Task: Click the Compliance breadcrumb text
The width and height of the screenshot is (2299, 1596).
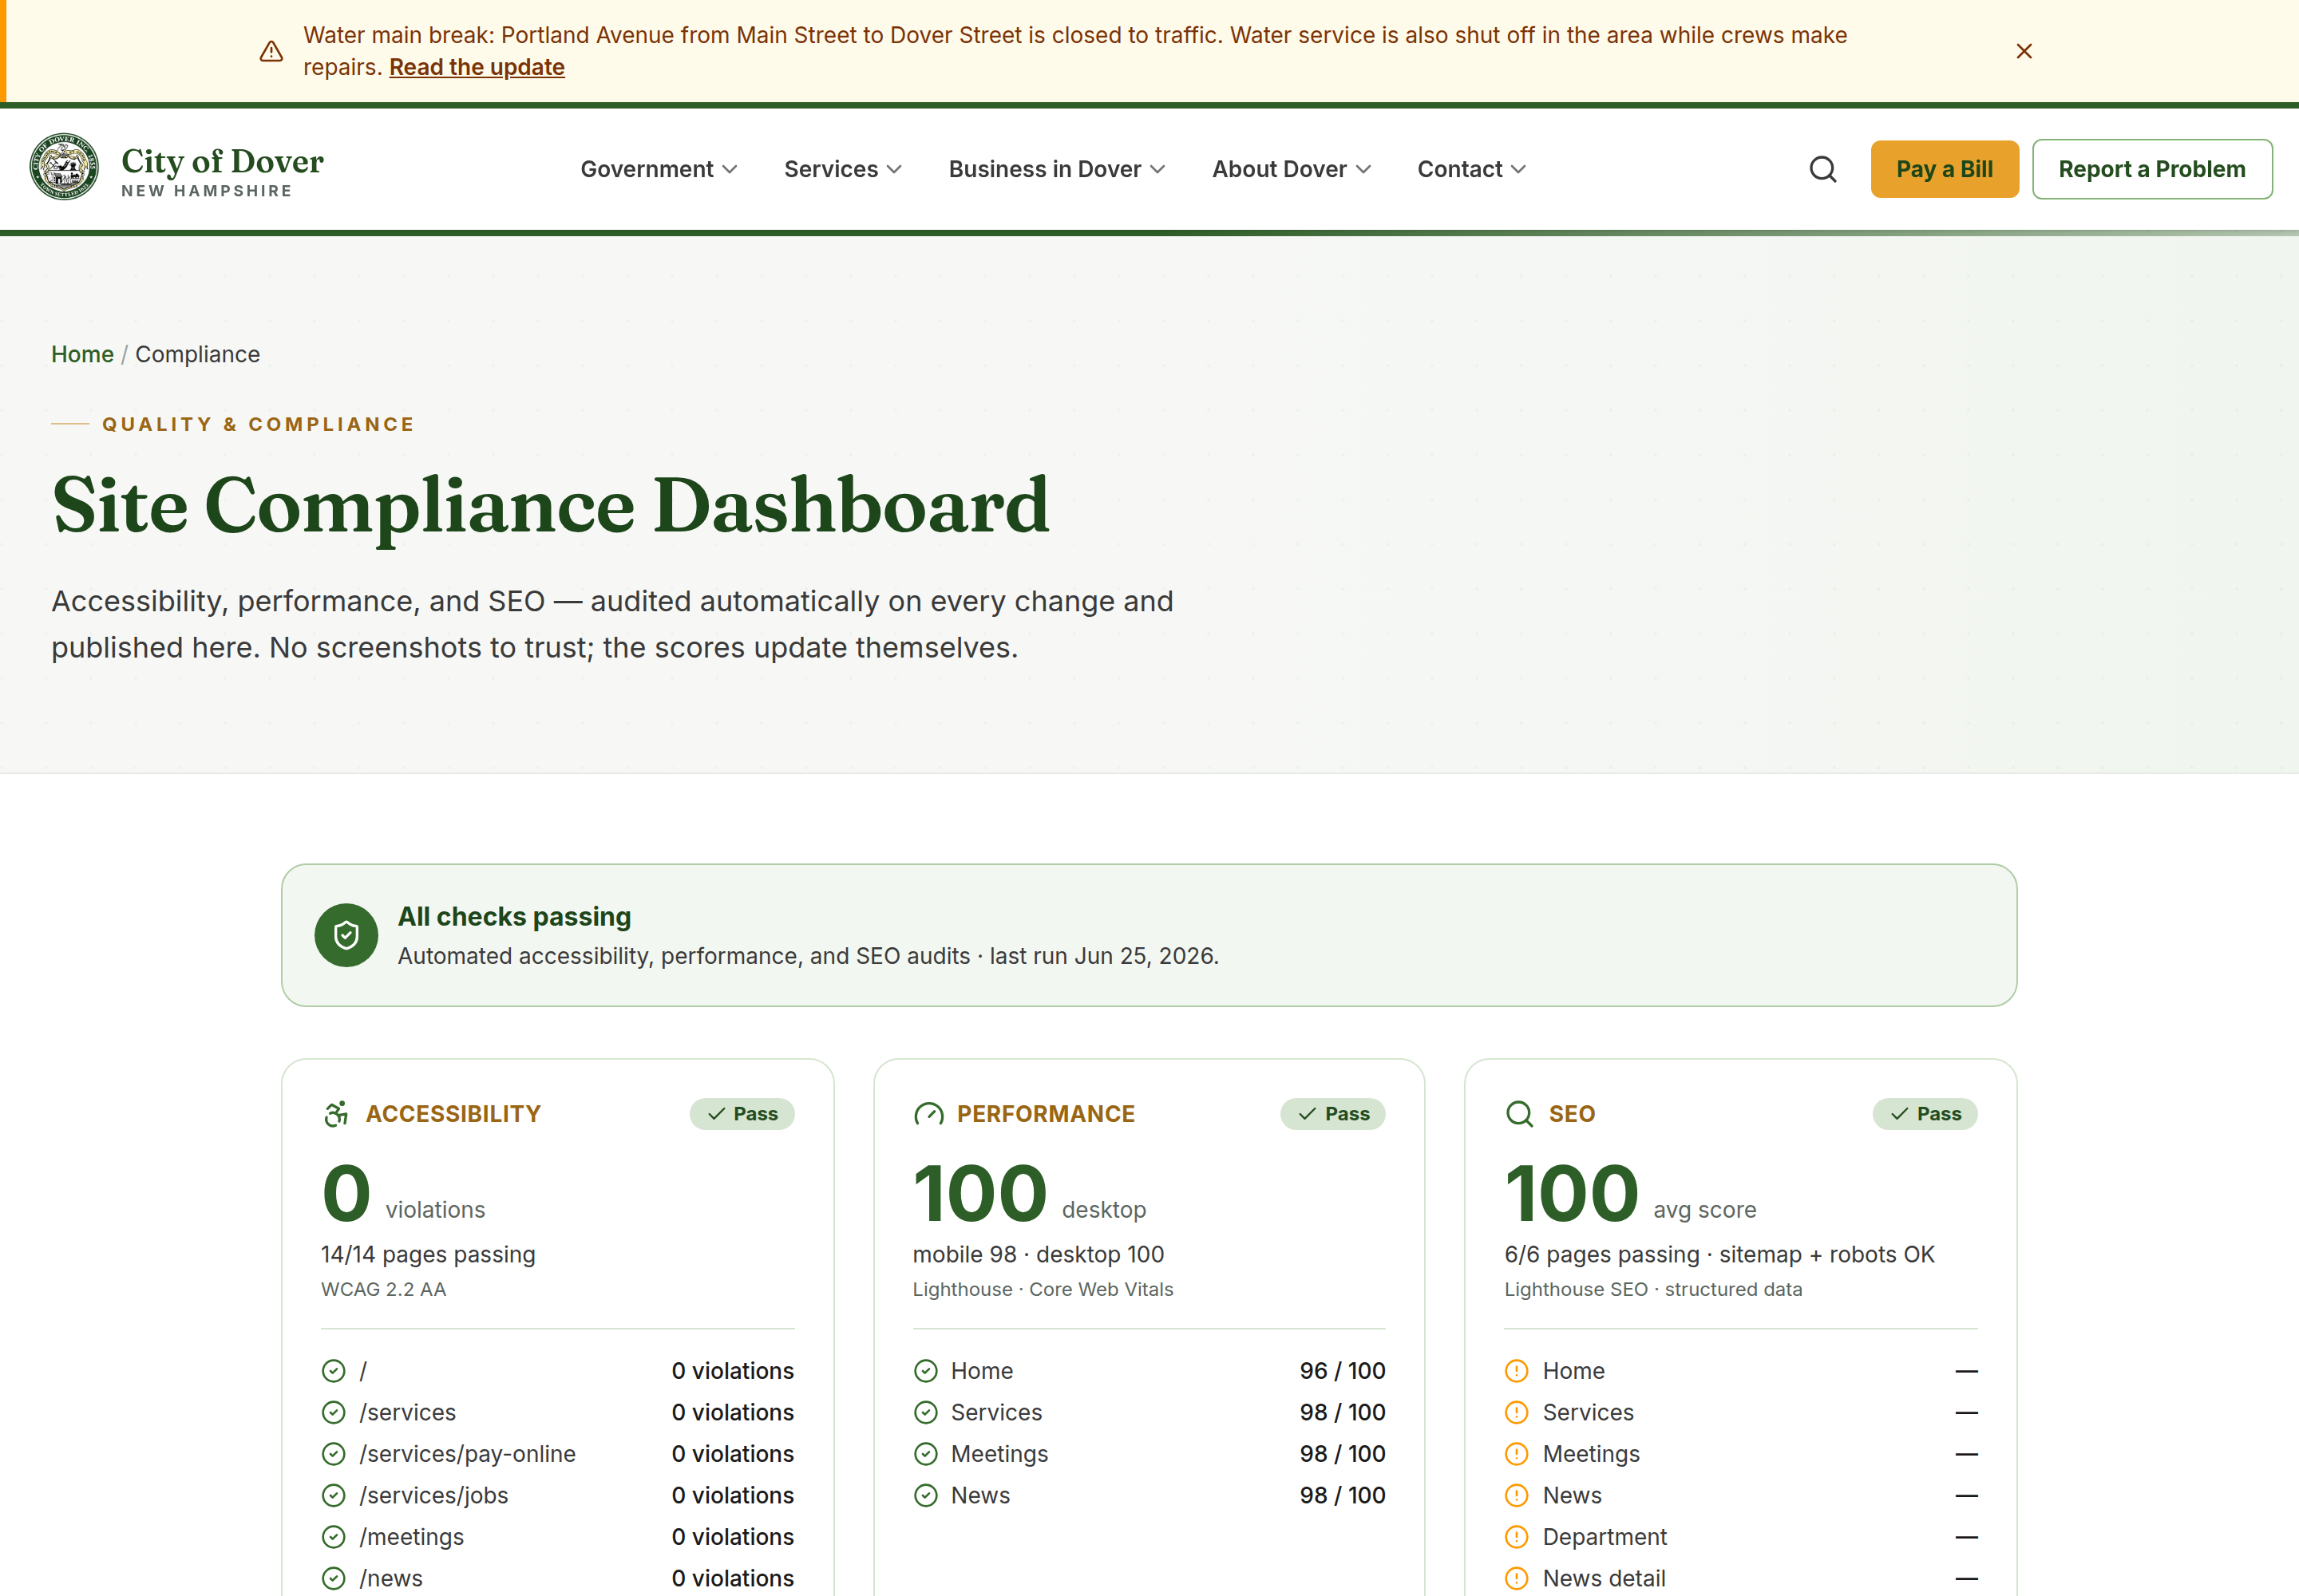Action: click(198, 354)
